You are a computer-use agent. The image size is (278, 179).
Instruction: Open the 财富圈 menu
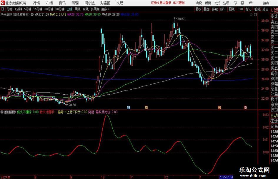tap(105, 3)
